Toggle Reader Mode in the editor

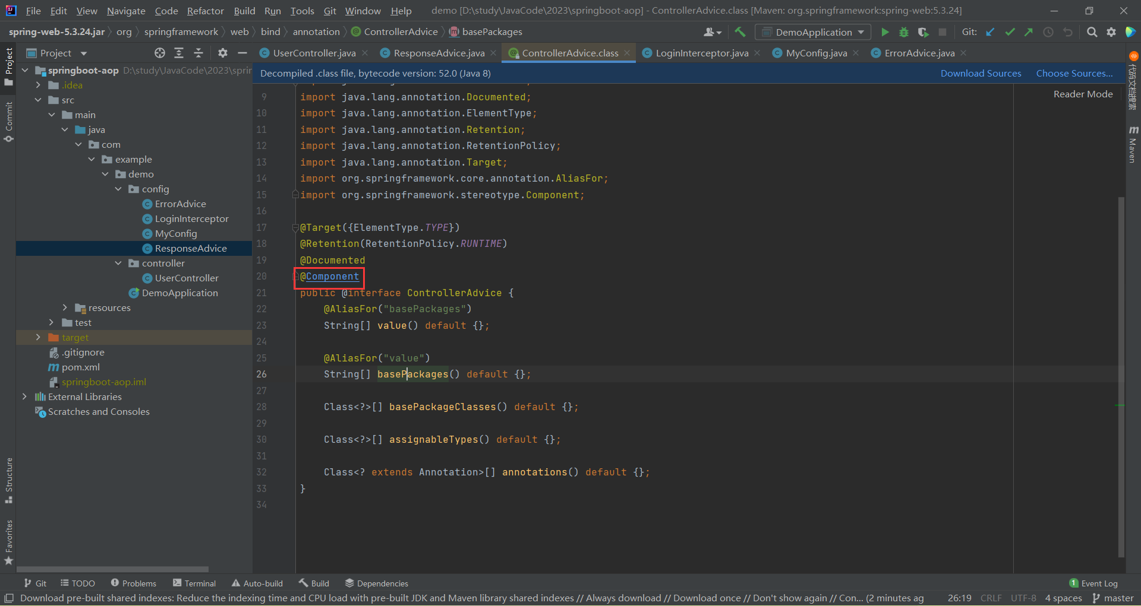coord(1083,94)
